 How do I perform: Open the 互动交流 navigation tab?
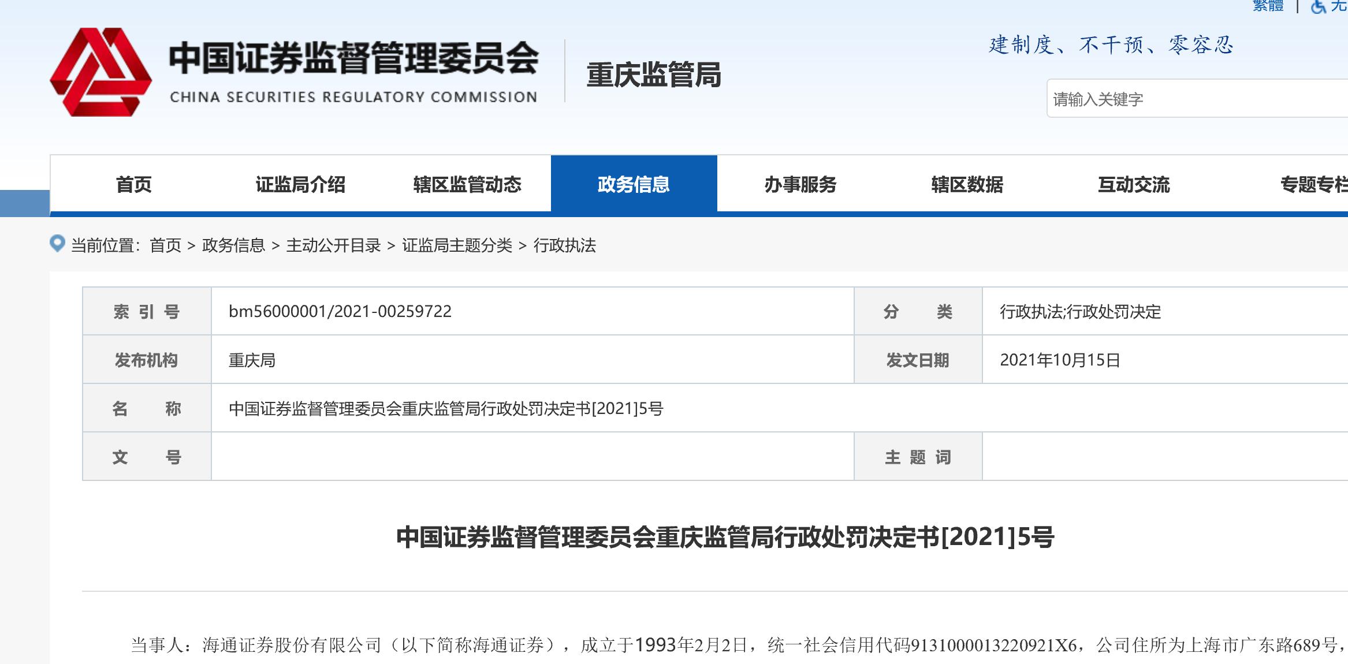(x=1134, y=184)
